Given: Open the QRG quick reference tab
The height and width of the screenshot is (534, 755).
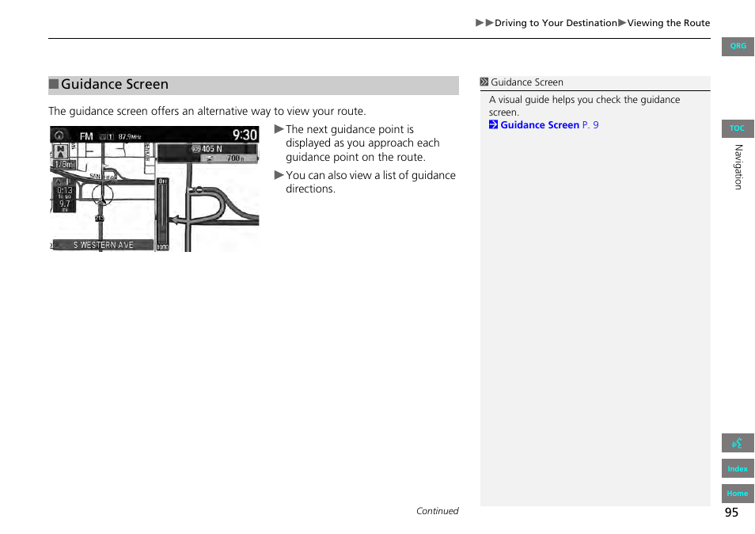Looking at the screenshot, I should (737, 46).
